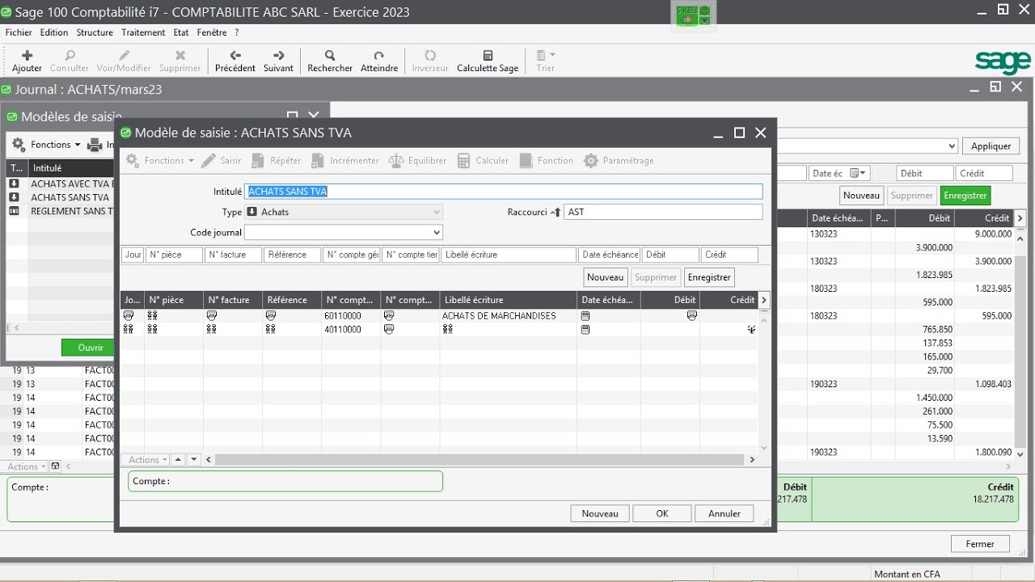The image size is (1035, 582).
Task: Click the Appliquer button
Action: click(991, 146)
